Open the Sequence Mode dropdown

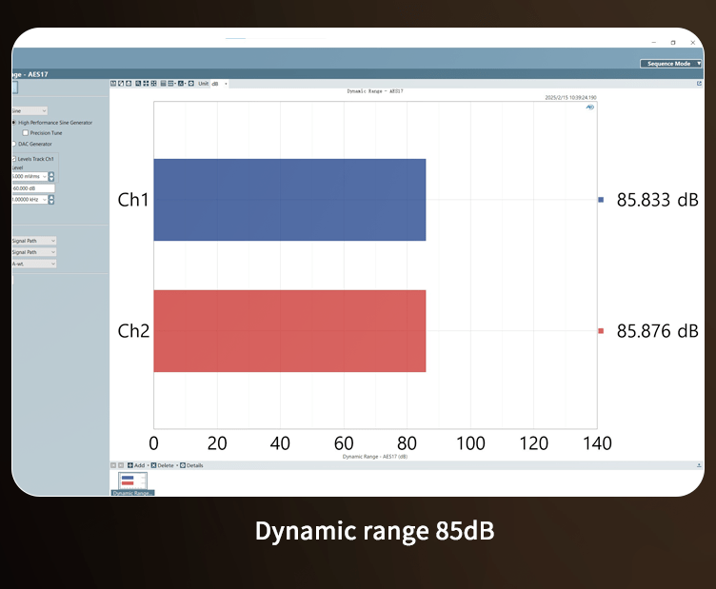[671, 64]
